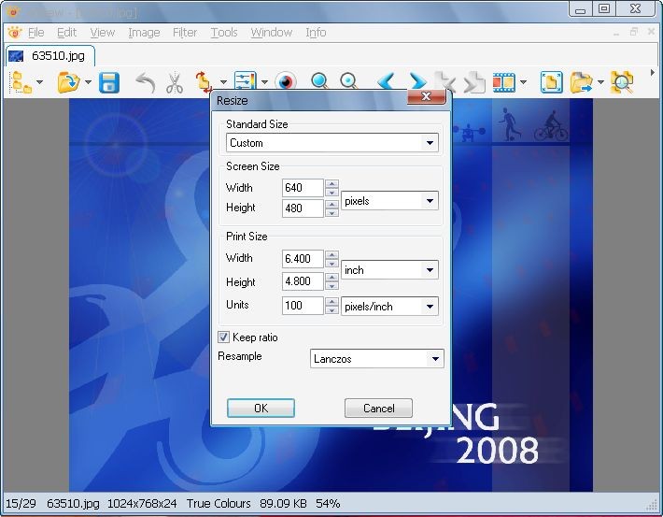Image resolution: width=663 pixels, height=517 pixels.
Task: Confirm resize with OK button
Action: (x=261, y=408)
